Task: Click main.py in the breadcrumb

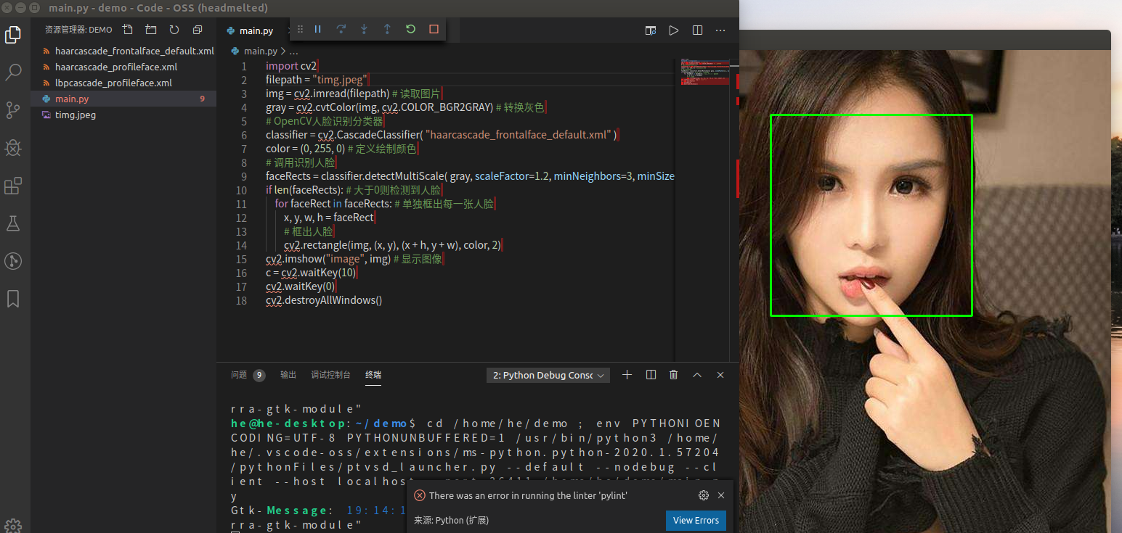Action: (260, 51)
